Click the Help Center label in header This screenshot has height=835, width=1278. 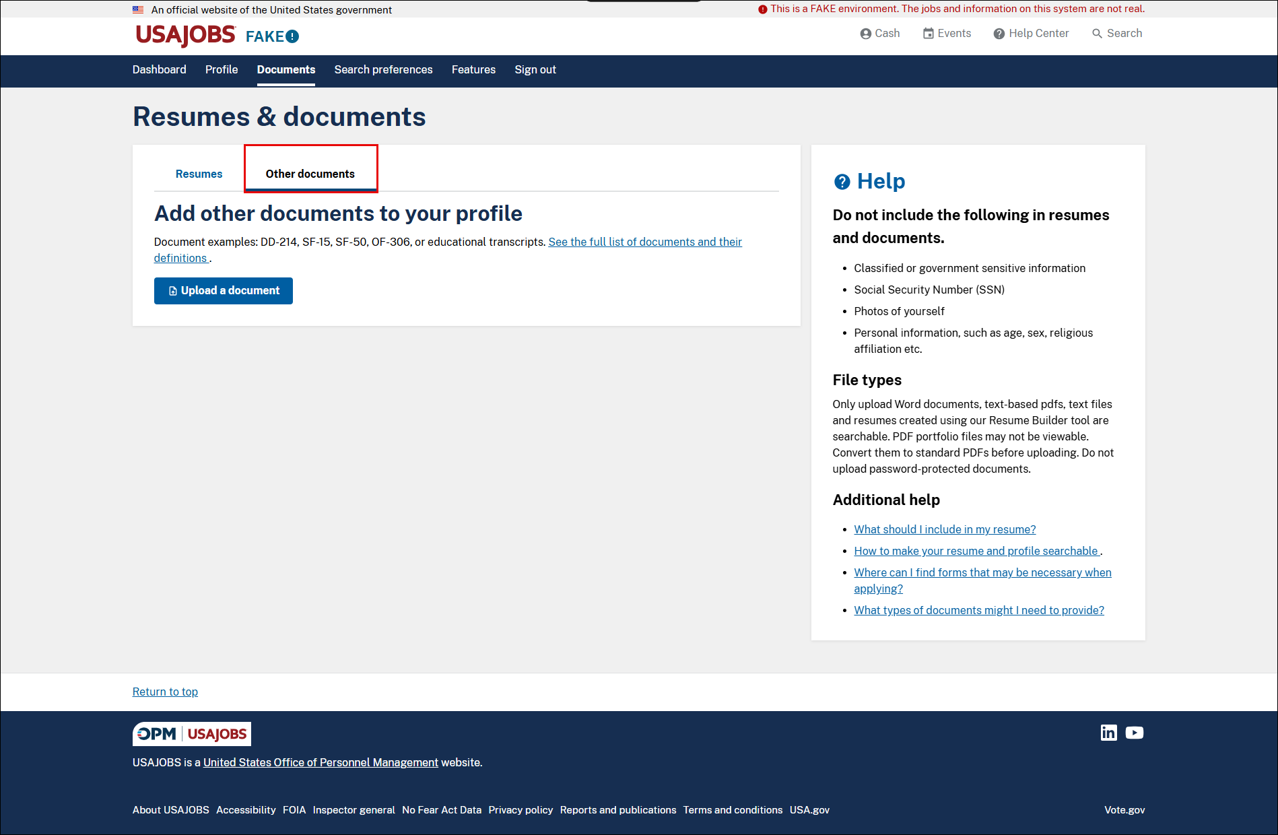tap(1039, 34)
